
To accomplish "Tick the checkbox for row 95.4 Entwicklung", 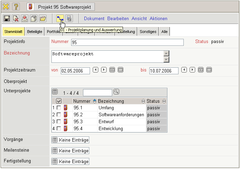I will pyautogui.click(x=59, y=129).
